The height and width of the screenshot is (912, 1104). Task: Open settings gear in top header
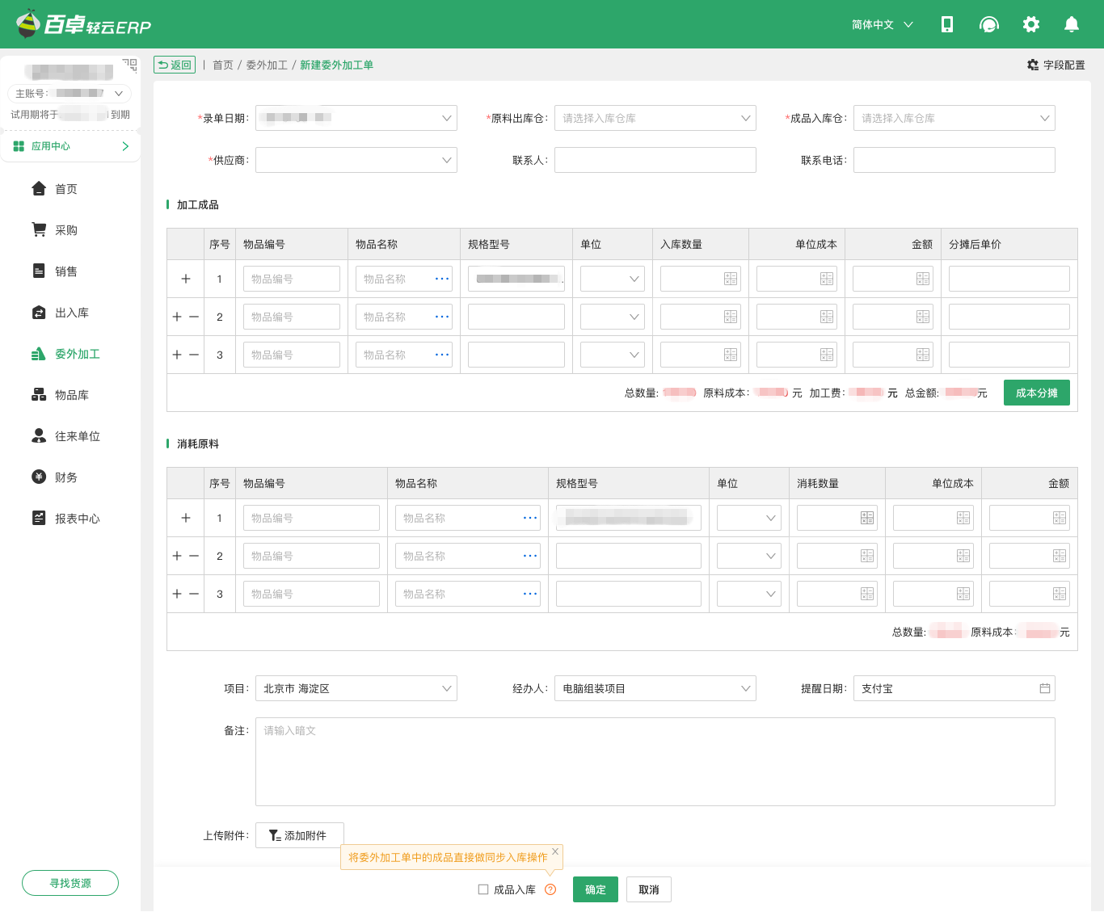pyautogui.click(x=1030, y=24)
